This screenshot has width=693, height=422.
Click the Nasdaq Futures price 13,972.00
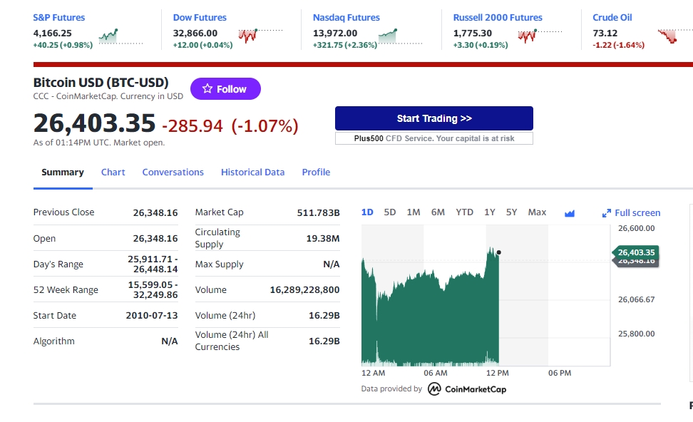point(335,33)
